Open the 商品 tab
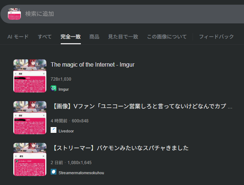 94,37
